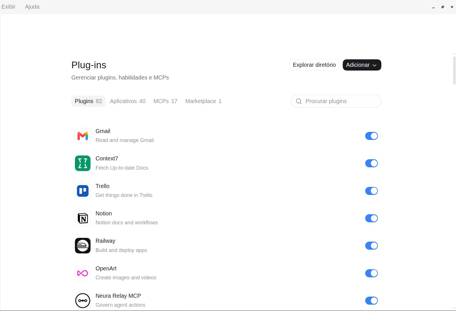Disable the Gmail plugin toggle
Viewport: 456px width, 311px height.
coord(371,136)
